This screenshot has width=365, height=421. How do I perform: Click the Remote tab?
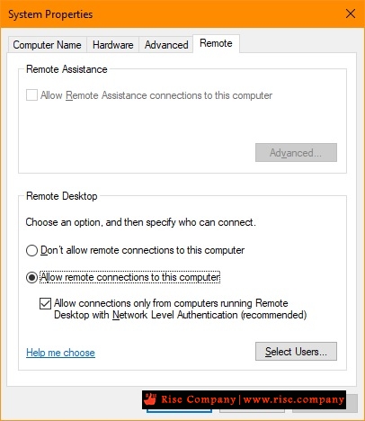click(216, 43)
